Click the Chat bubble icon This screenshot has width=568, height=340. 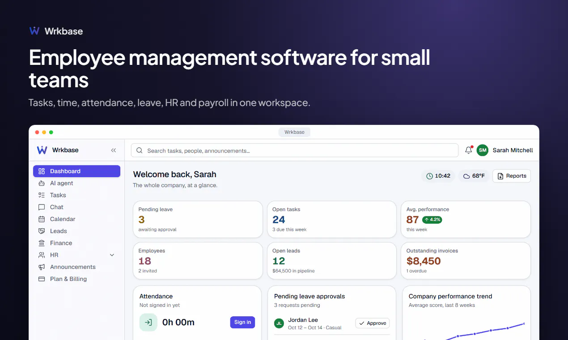click(x=42, y=207)
